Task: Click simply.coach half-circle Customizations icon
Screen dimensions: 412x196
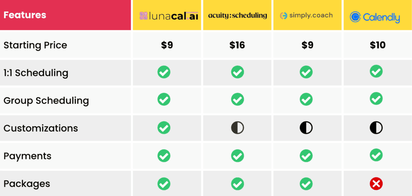Action: tap(306, 128)
